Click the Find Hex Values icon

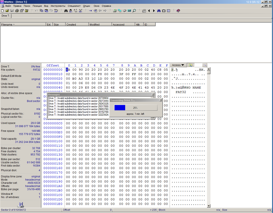(71, 11)
